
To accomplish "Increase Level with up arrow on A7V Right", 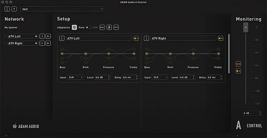I will click(194, 76).
